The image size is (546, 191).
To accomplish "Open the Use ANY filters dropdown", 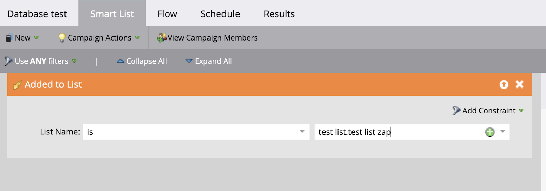I will click(74, 61).
